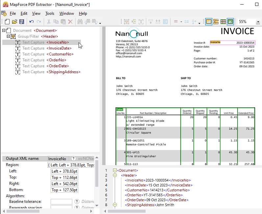Collapse the Header element in XML output
This screenshot has height=214, width=262.
click(x=115, y=175)
